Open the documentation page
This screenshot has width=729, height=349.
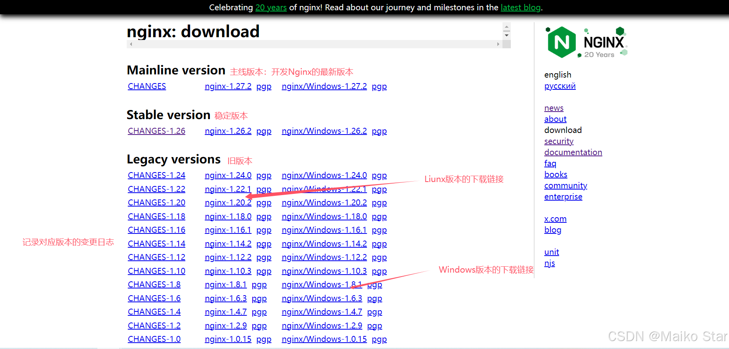click(x=573, y=152)
